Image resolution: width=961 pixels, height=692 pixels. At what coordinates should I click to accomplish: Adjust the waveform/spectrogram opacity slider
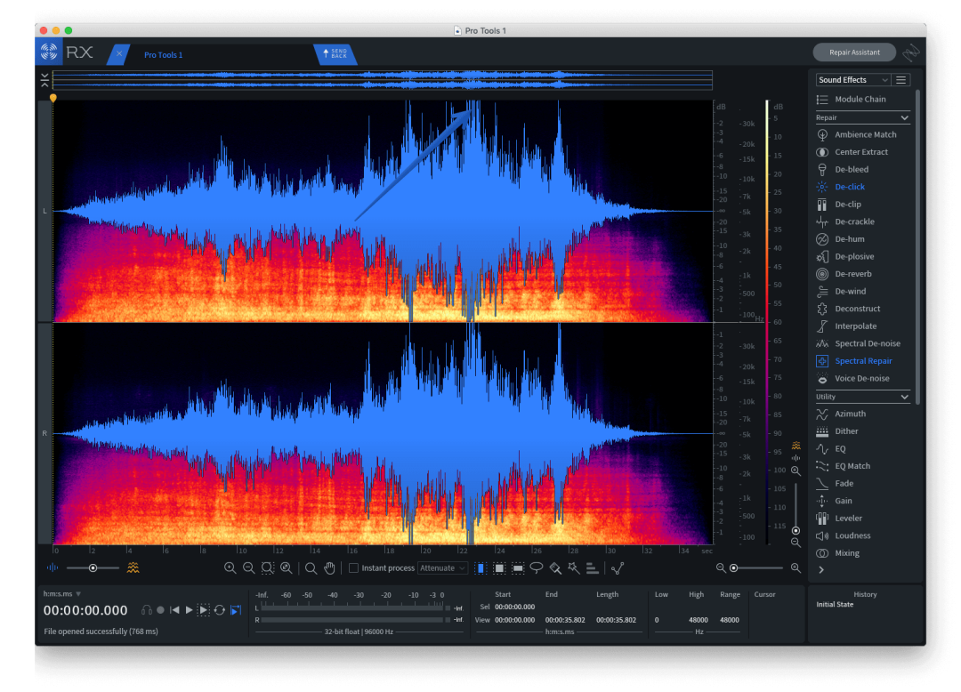point(93,567)
